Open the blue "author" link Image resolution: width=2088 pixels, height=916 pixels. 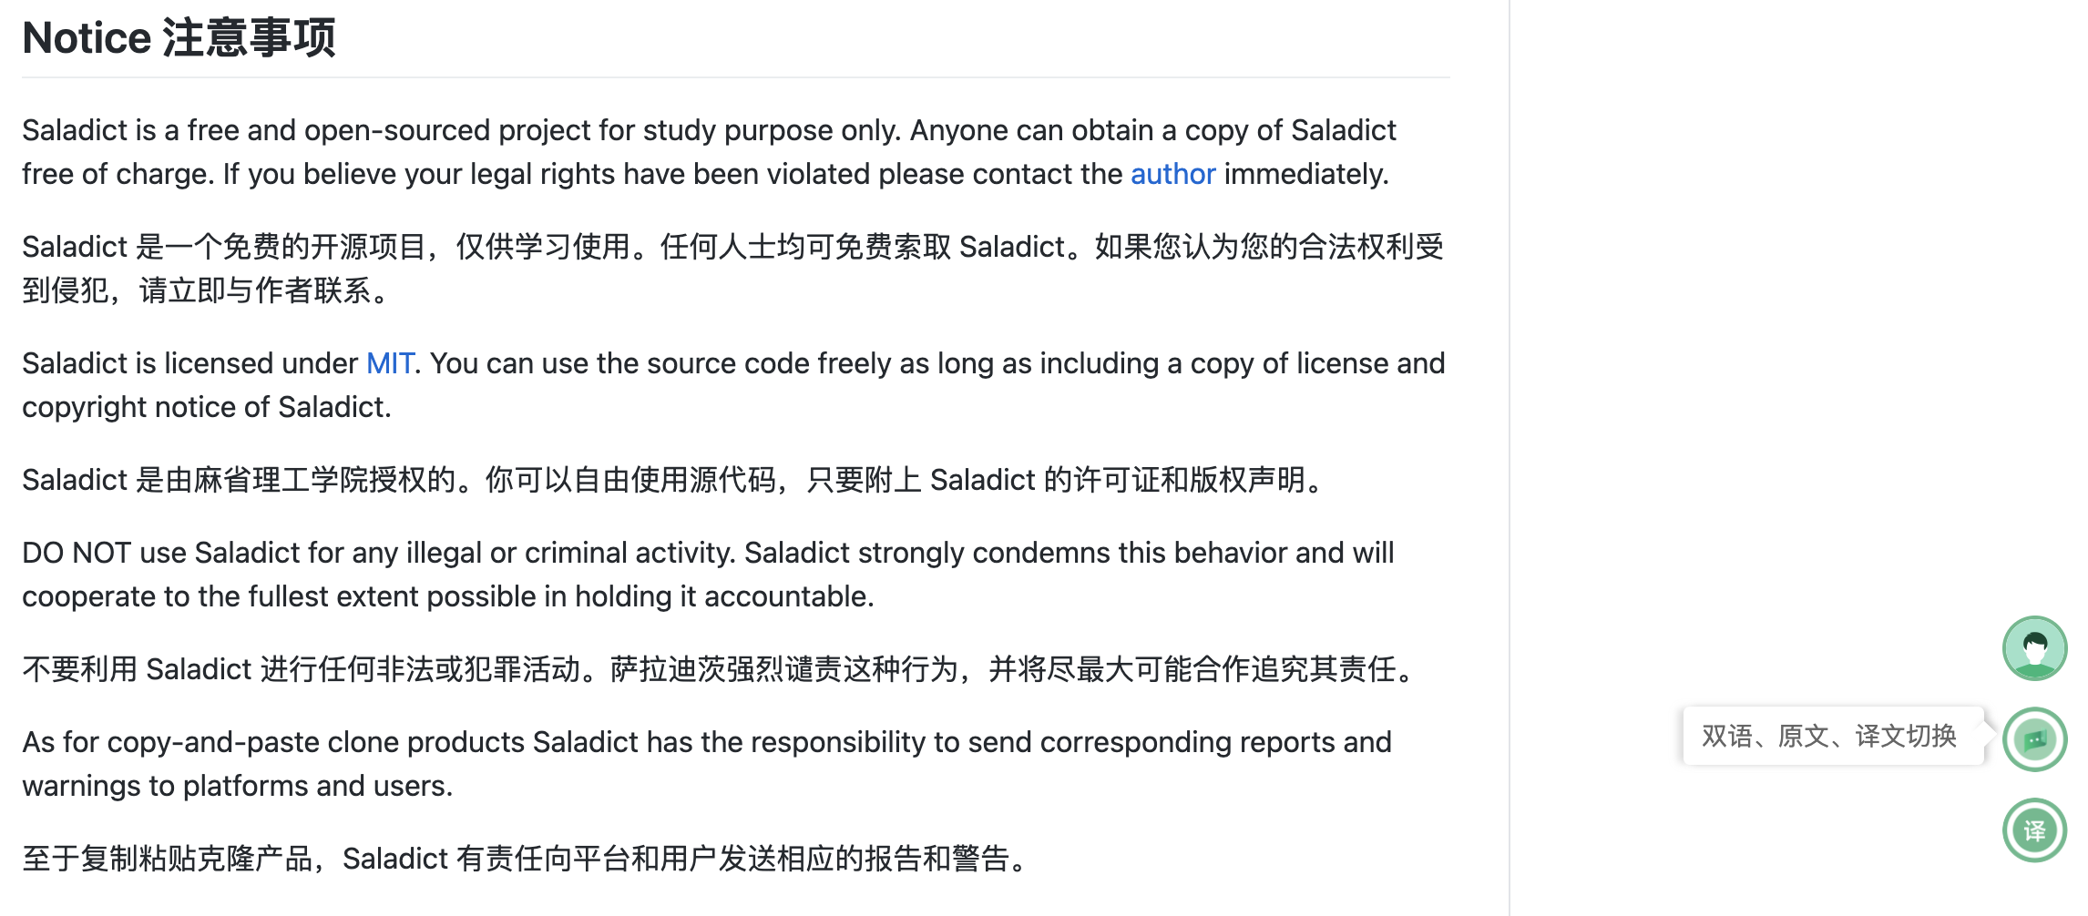click(1172, 174)
